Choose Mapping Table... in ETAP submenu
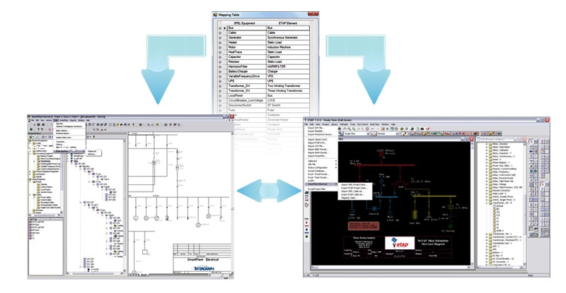The height and width of the screenshot is (293, 566). (349, 198)
